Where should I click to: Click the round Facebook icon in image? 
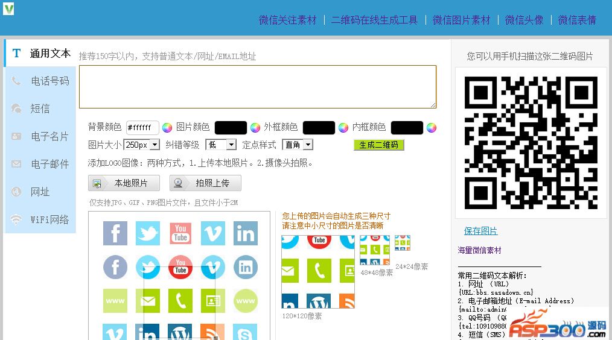(115, 267)
